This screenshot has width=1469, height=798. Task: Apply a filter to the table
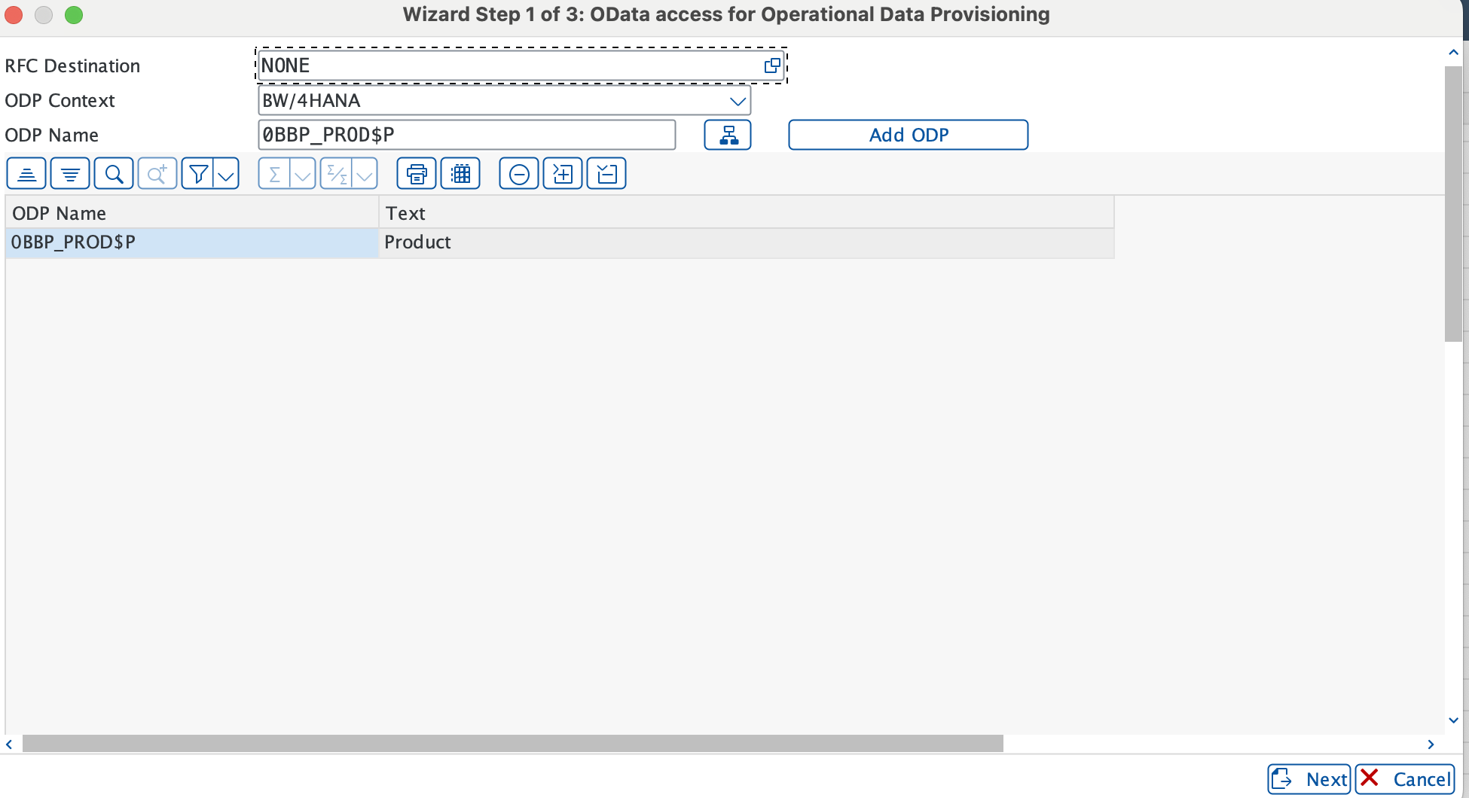(x=198, y=173)
